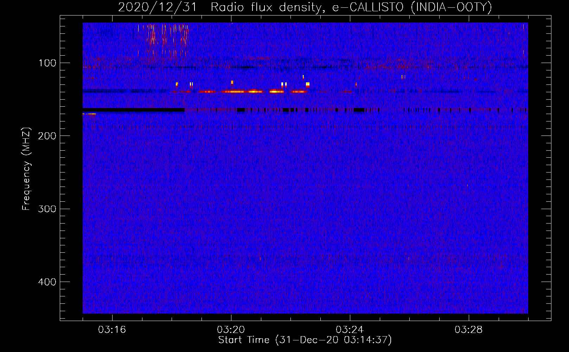The height and width of the screenshot is (352, 569).
Task: Click the 03:16 time tick label
Action: tap(112, 330)
